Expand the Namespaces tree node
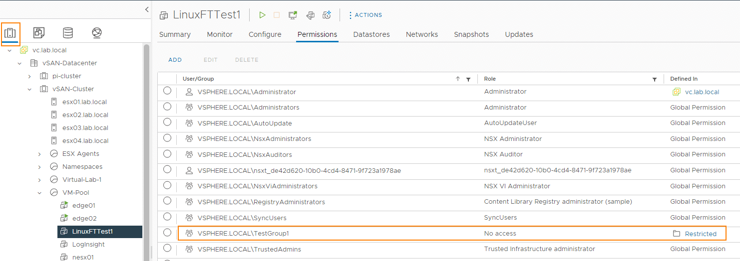Screen dimensions: 740x261 [x=39, y=167]
